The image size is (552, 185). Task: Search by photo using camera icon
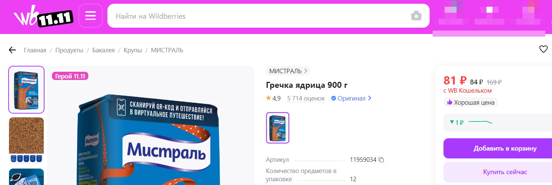[x=416, y=16]
